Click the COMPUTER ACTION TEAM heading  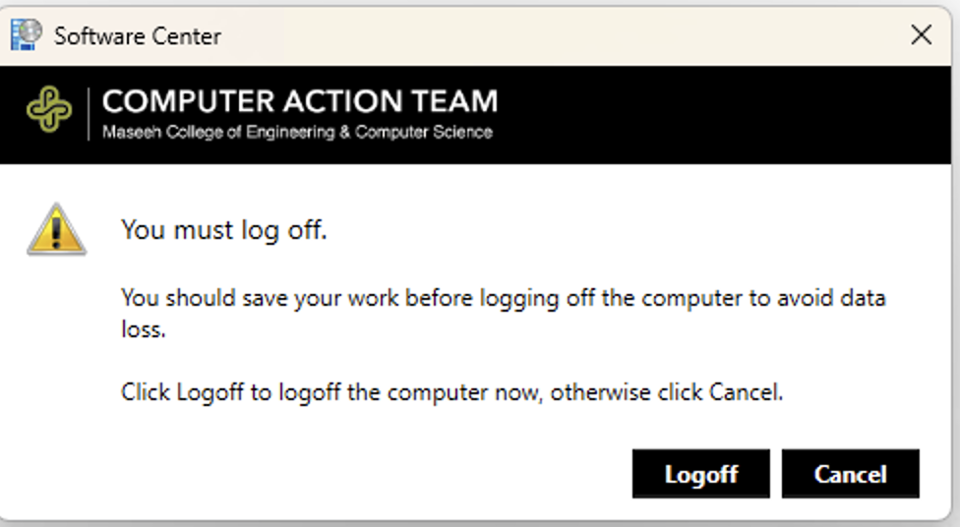[x=300, y=101]
